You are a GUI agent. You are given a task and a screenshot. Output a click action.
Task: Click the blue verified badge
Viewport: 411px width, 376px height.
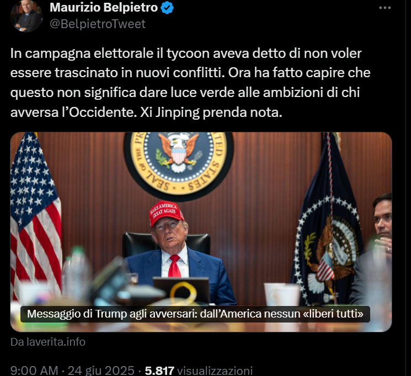tap(167, 8)
